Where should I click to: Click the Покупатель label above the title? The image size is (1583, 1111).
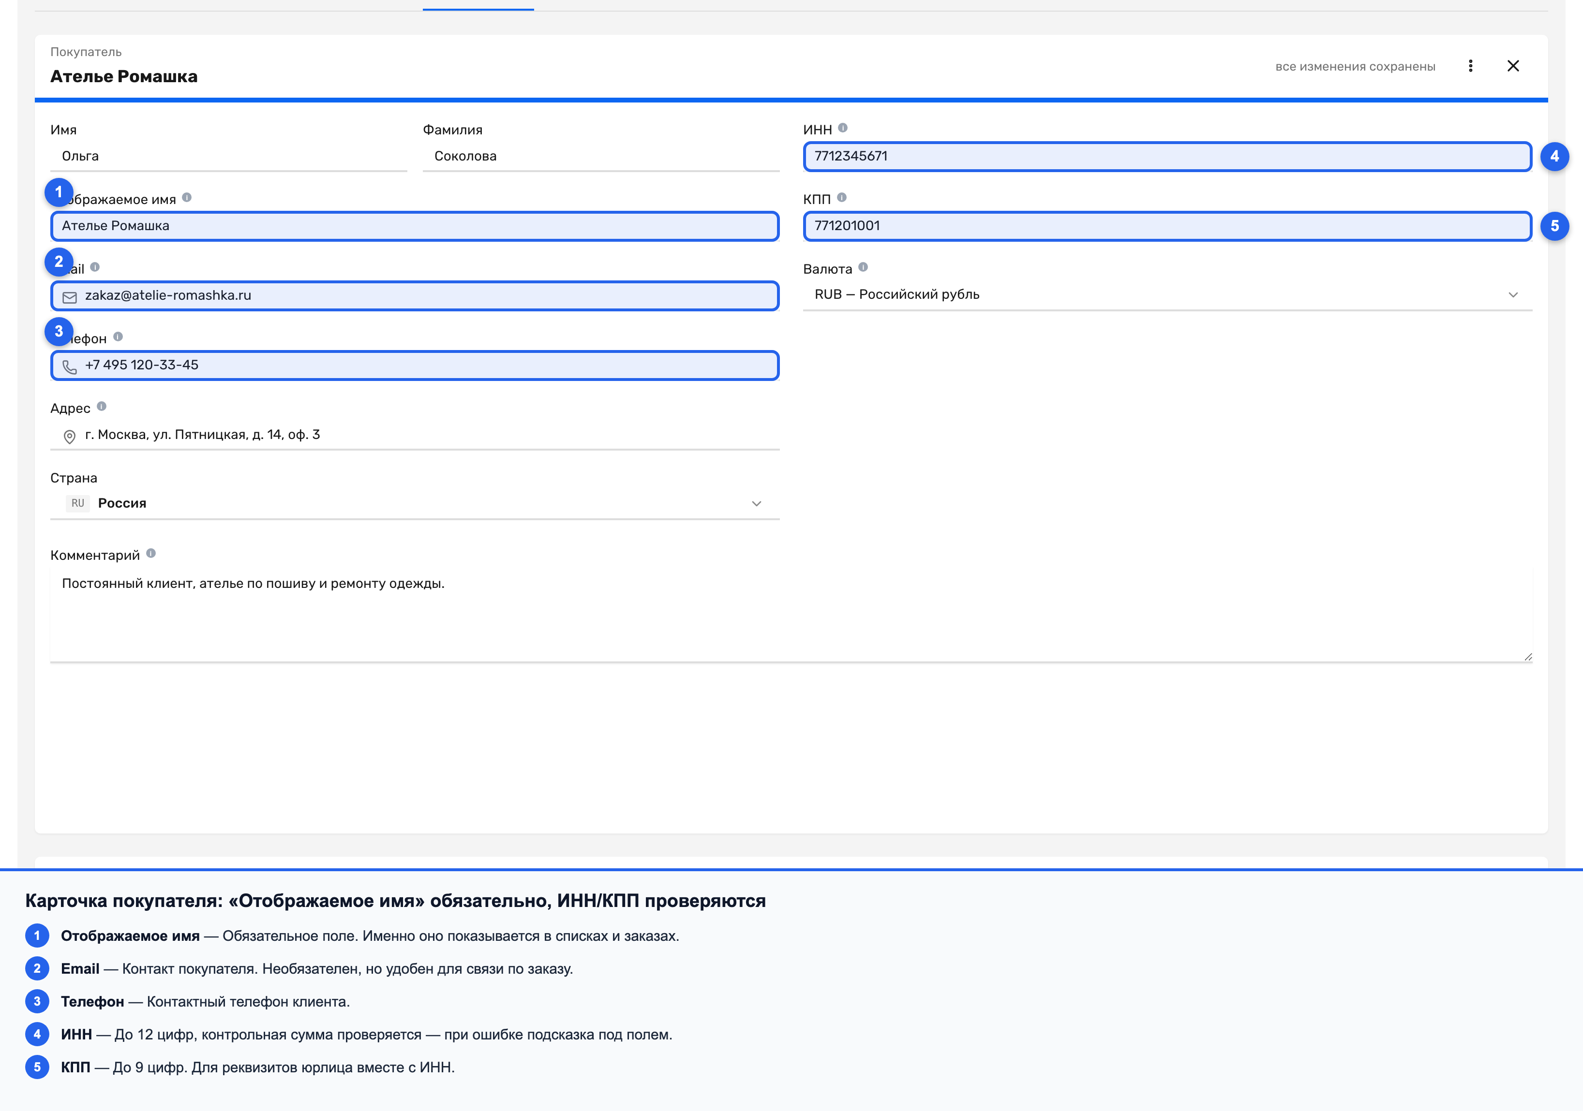click(86, 52)
